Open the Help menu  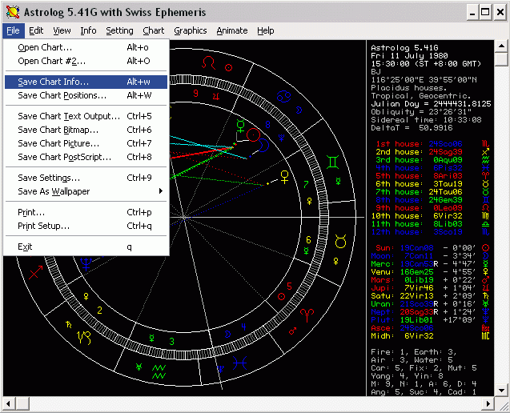click(266, 30)
